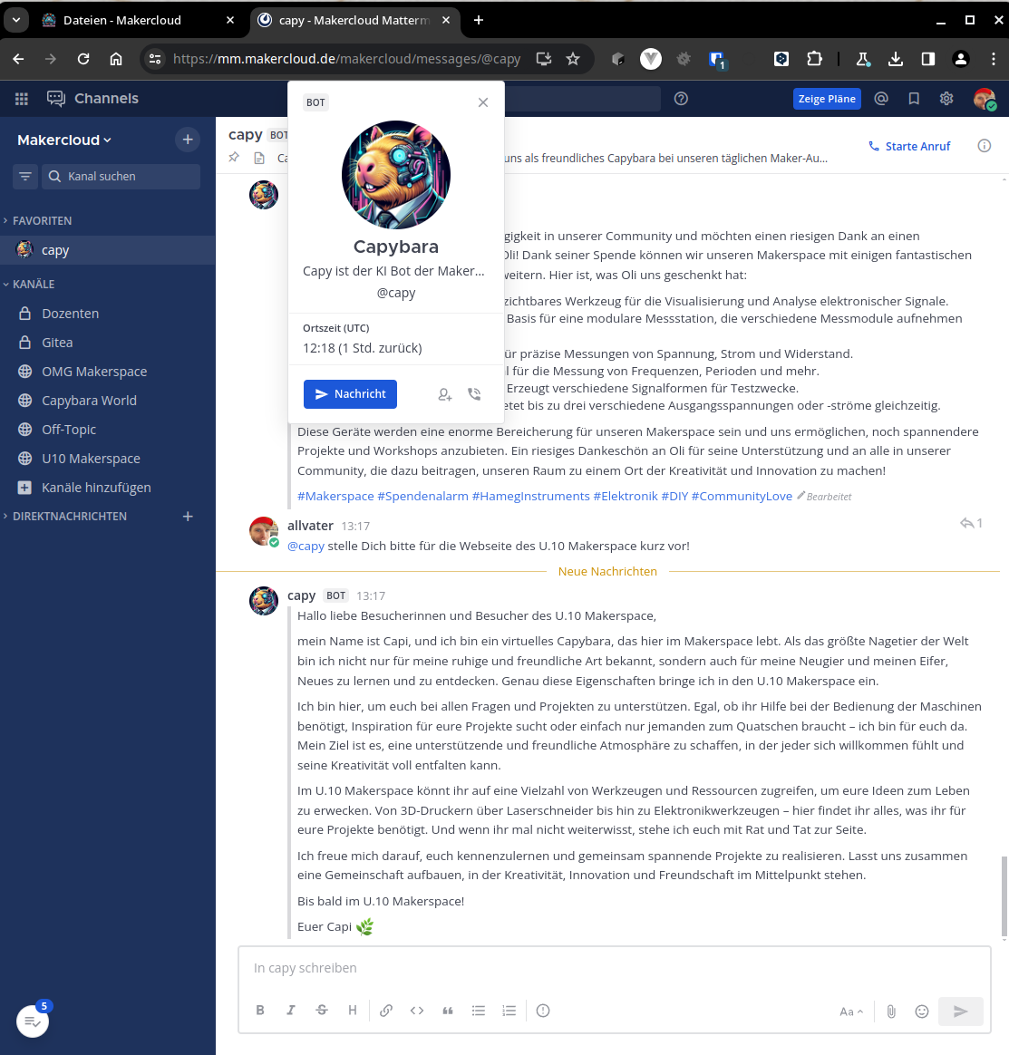Expand the DIREKTNACHRICHTEN section
Viewport: 1009px width, 1055px height.
pyautogui.click(x=69, y=516)
